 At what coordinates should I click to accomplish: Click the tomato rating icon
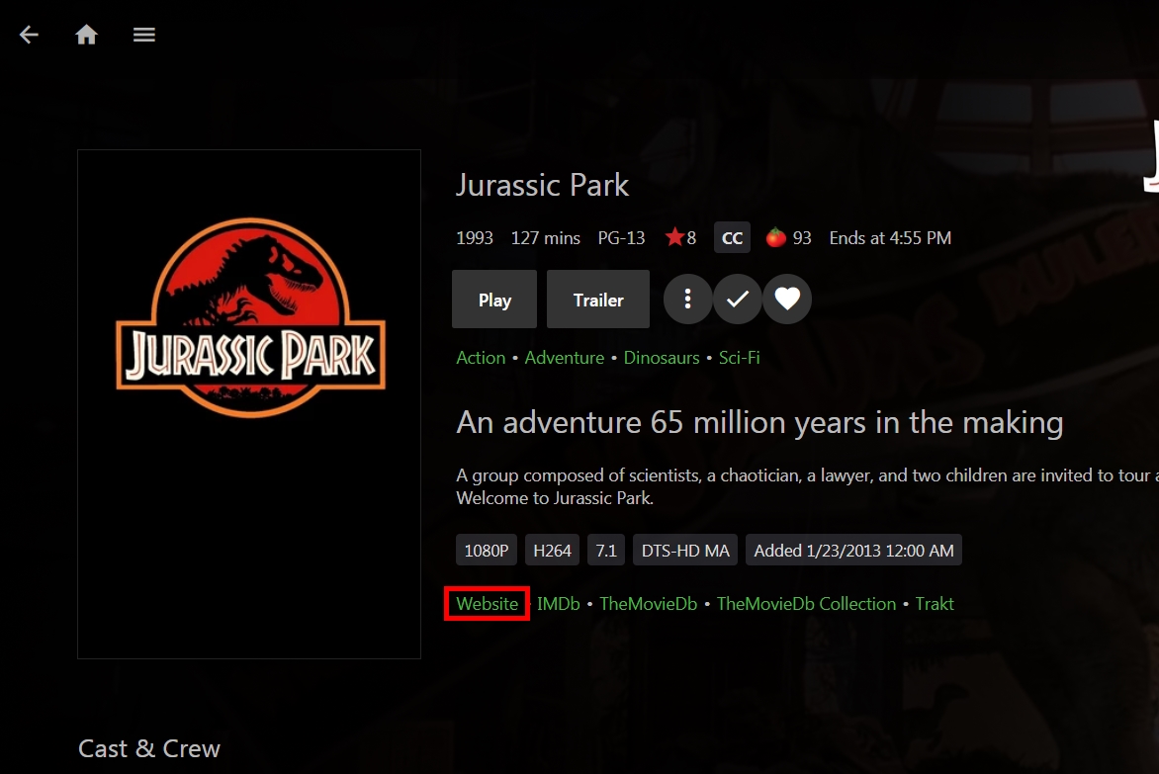[x=776, y=238]
